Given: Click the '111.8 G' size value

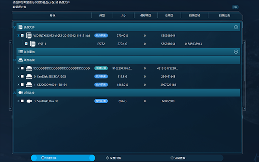Looking at the screenshot, I should tap(123, 76).
